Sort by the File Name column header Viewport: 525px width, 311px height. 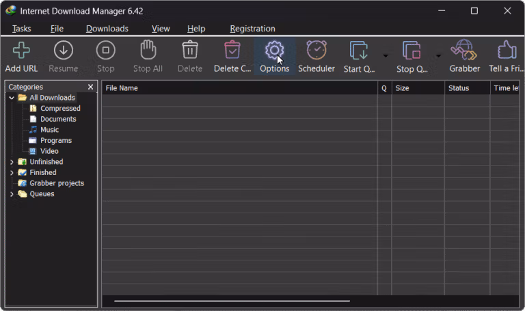point(240,88)
